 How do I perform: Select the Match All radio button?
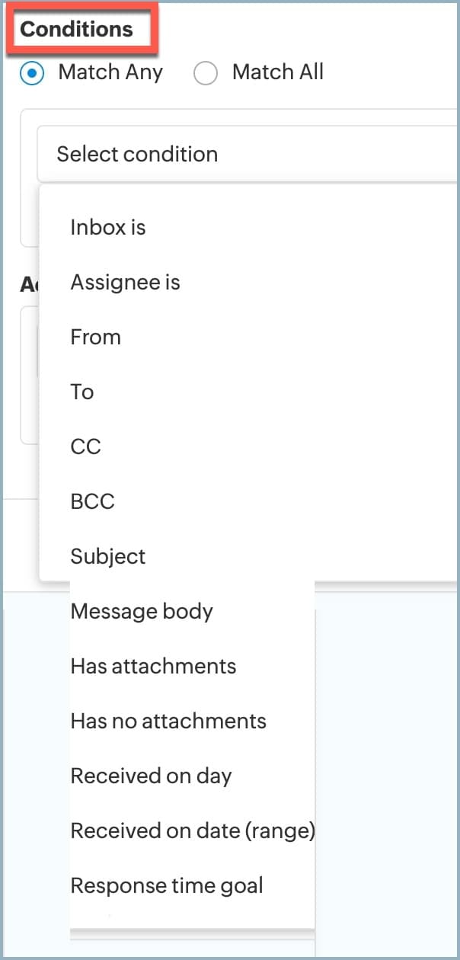point(206,73)
